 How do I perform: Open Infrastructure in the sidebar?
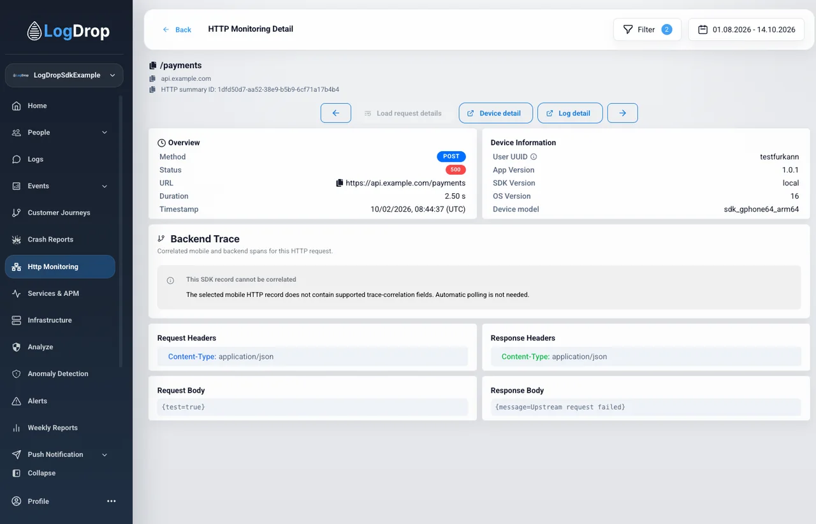tap(60, 320)
